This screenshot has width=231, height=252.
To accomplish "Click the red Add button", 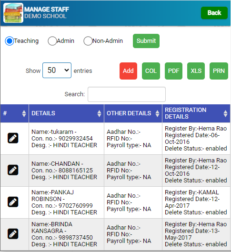I will tap(128, 71).
